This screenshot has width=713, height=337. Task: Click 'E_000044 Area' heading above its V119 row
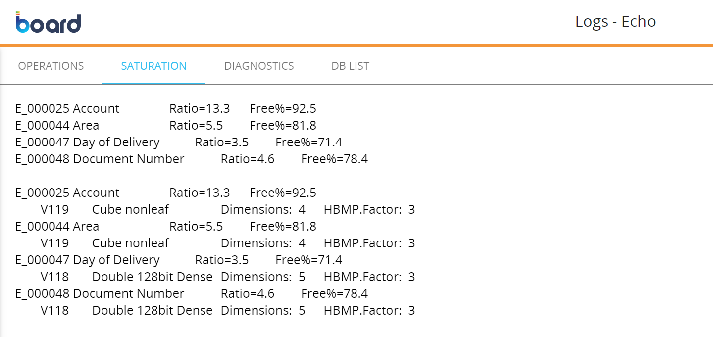pyautogui.click(x=57, y=227)
